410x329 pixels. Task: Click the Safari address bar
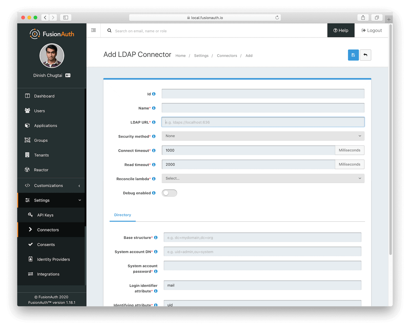click(205, 17)
